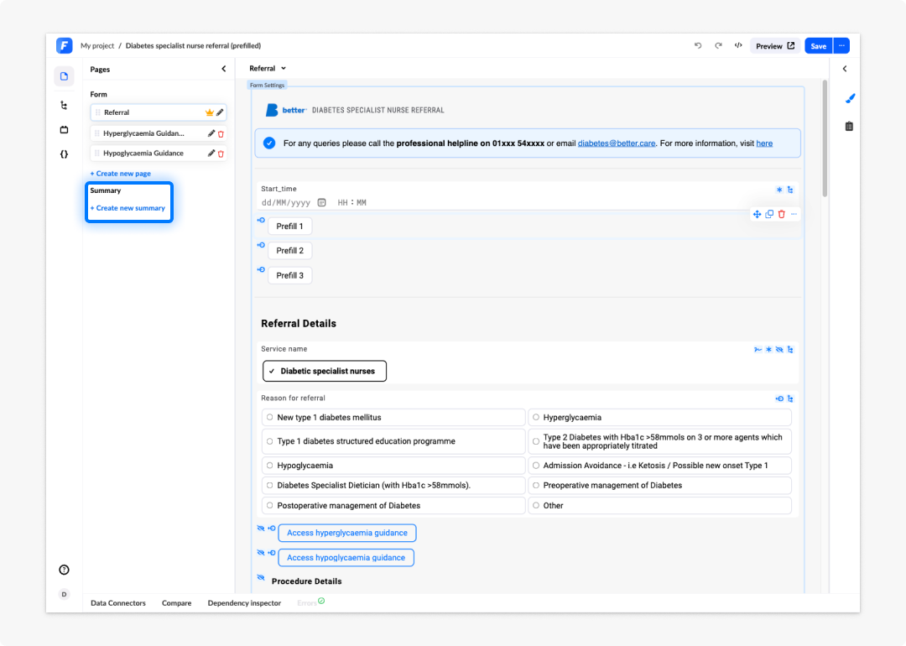Open the code view icon in top bar
906x646 pixels.
coord(738,45)
